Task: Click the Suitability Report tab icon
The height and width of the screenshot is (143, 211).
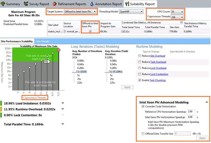Action: [x=127, y=4]
